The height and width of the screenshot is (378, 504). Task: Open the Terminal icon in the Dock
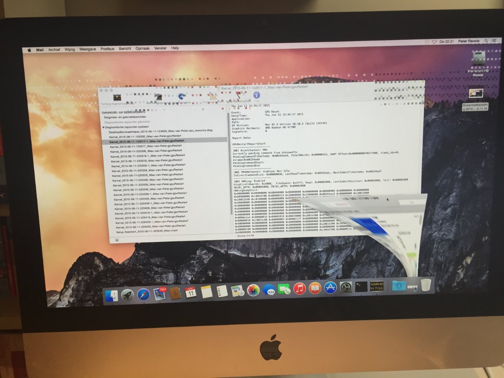361,287
